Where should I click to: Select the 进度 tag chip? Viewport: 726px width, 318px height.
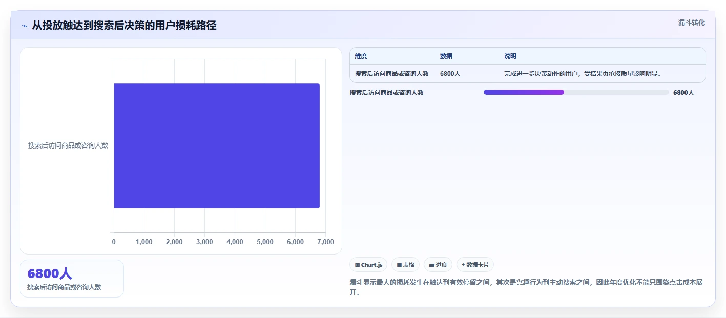click(438, 265)
